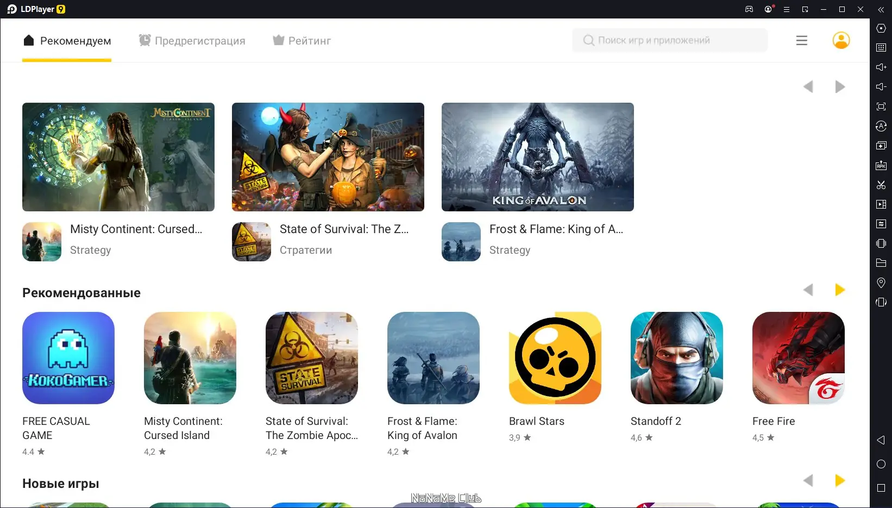Switch to the Предрегистрация tab

pos(192,40)
